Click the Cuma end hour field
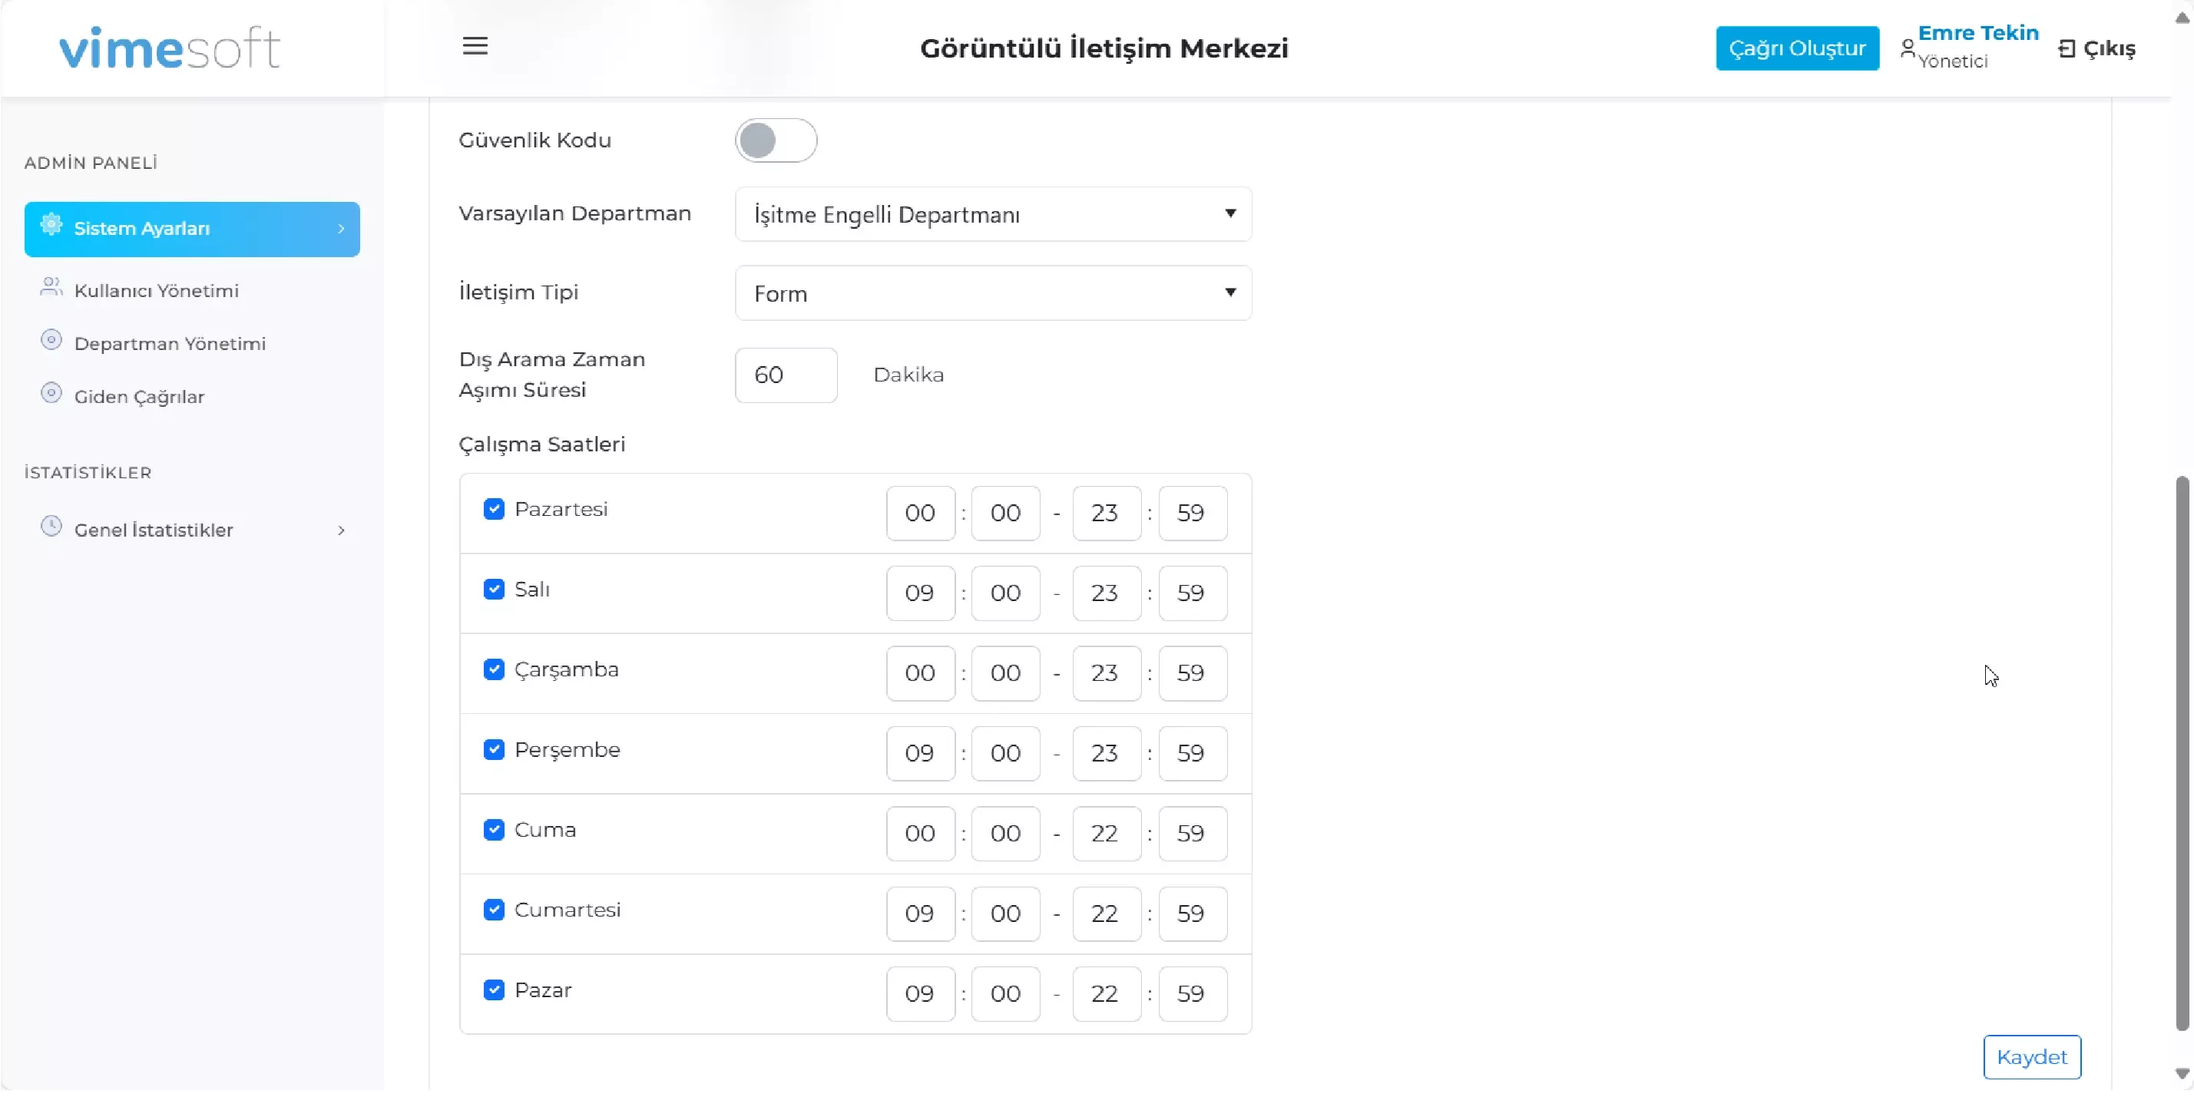Image resolution: width=2194 pixels, height=1097 pixels. coord(1107,834)
